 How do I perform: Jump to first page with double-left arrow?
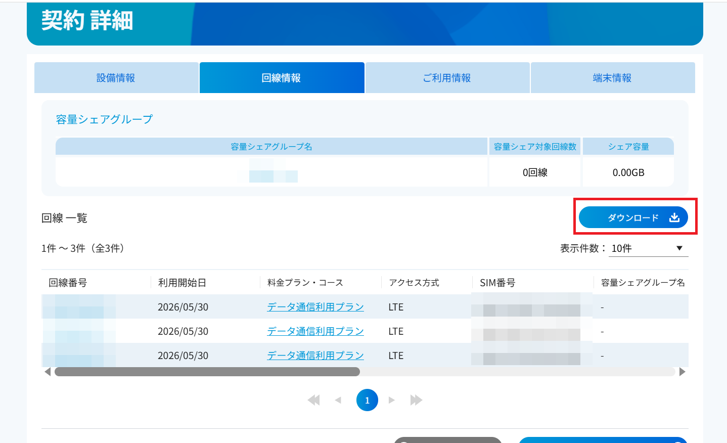coord(314,400)
